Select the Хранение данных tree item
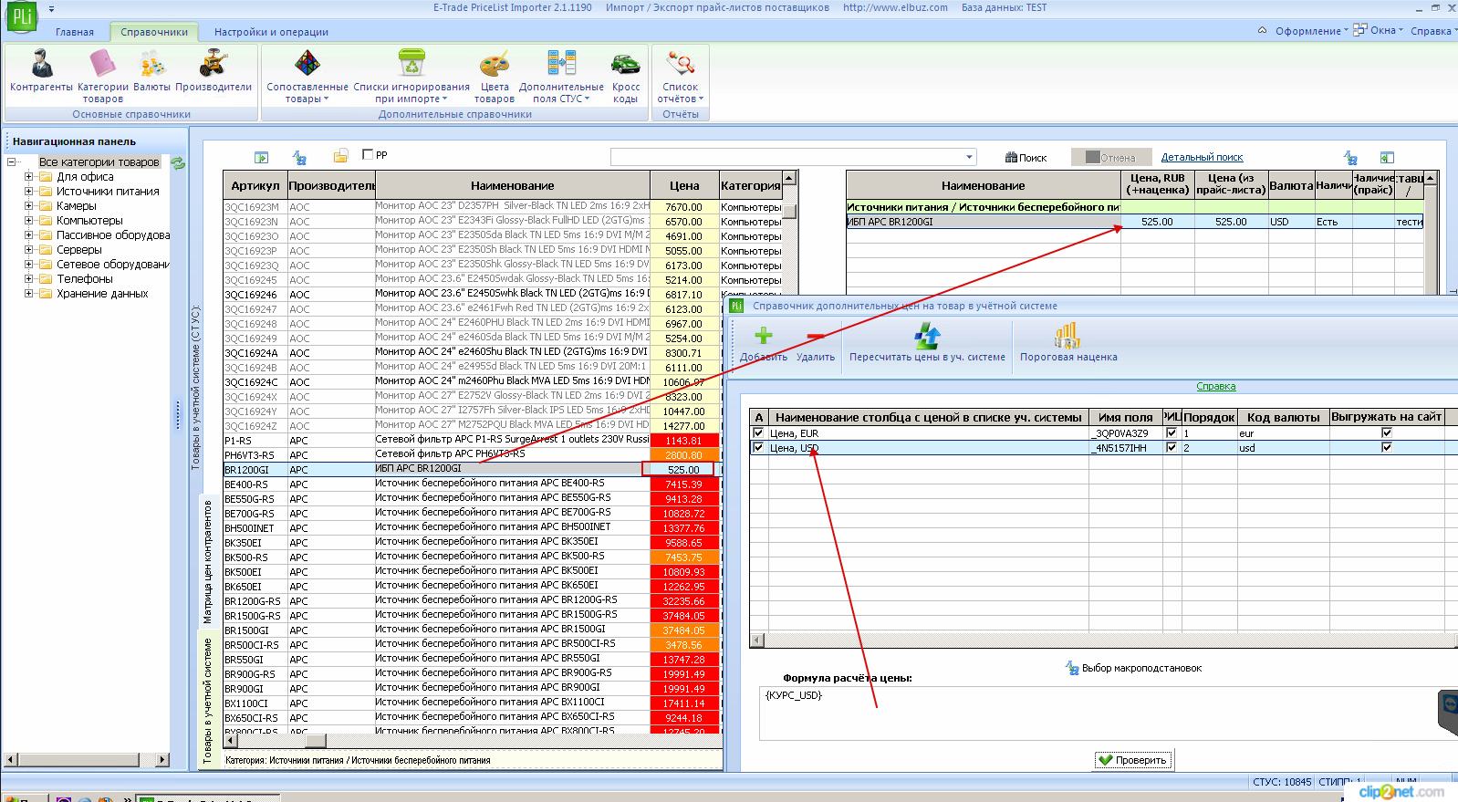Screen dimensions: 1458x802 tap(102, 294)
